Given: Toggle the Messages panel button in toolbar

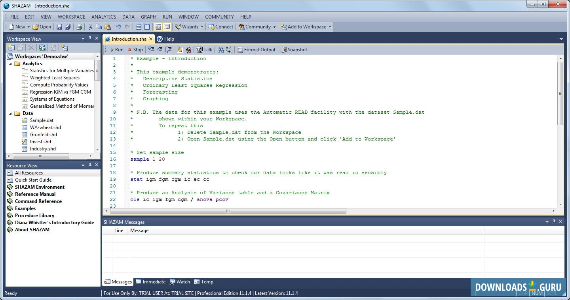Looking at the screenshot, I should pyautogui.click(x=167, y=27).
